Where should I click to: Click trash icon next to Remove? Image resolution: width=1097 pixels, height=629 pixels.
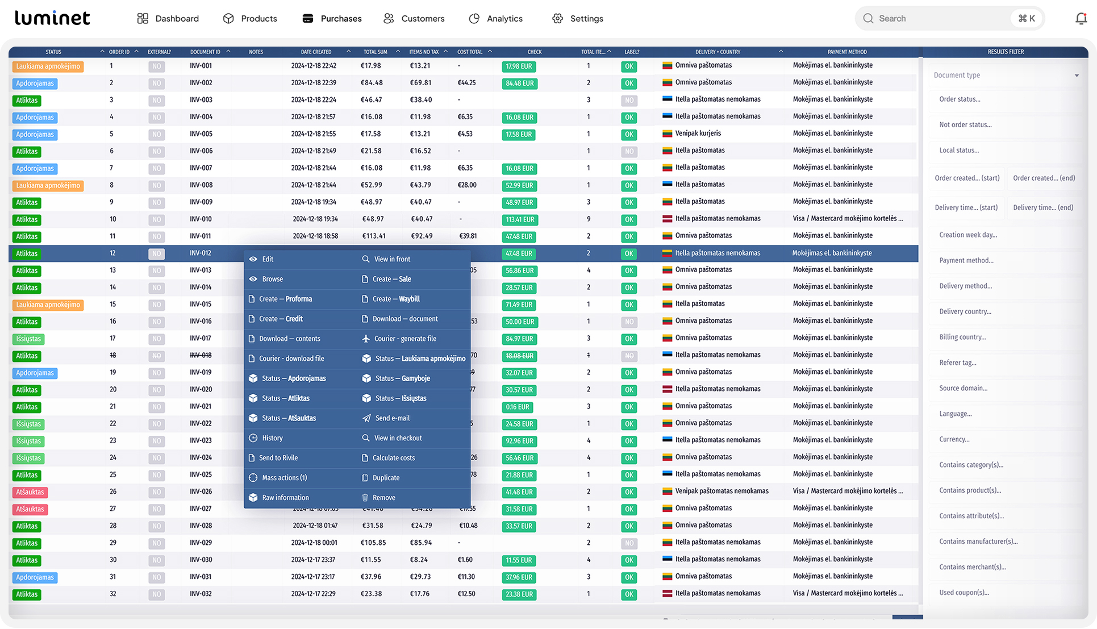pyautogui.click(x=365, y=498)
